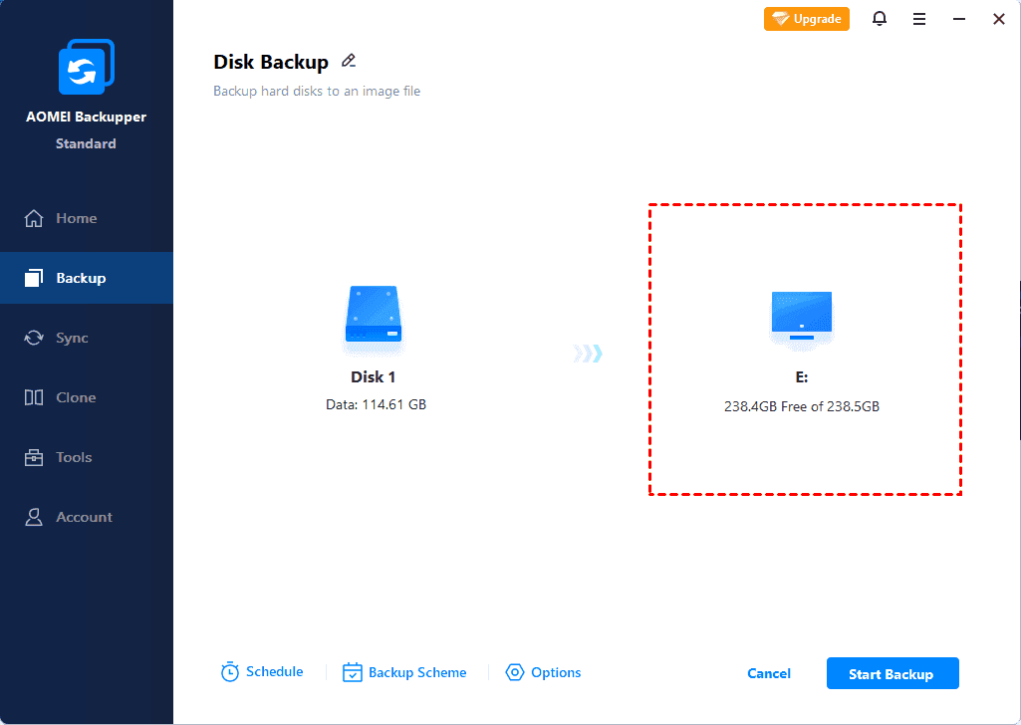The width and height of the screenshot is (1021, 725).
Task: Select the Home icon in the sidebar
Action: tap(35, 217)
